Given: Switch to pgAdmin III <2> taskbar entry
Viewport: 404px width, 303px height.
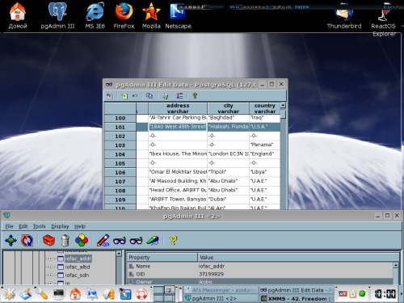Looking at the screenshot, I should tap(221, 298).
